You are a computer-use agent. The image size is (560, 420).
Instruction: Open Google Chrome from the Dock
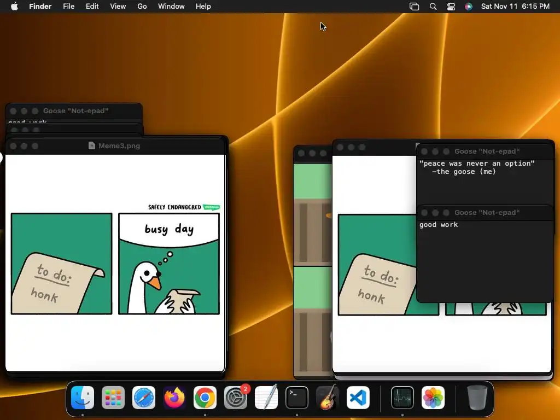tap(205, 398)
